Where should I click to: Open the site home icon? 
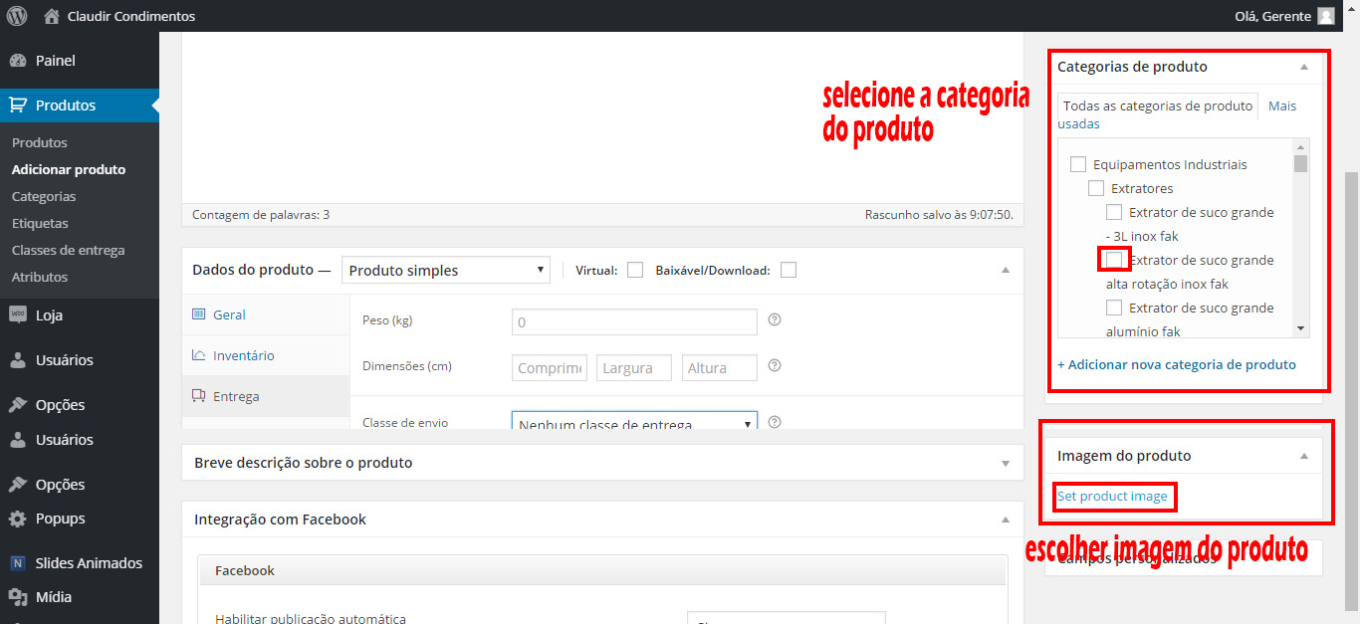point(52,16)
